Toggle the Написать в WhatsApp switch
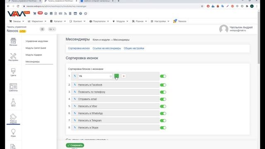Image resolution: width=265 pixels, height=149 pixels. [x=163, y=113]
